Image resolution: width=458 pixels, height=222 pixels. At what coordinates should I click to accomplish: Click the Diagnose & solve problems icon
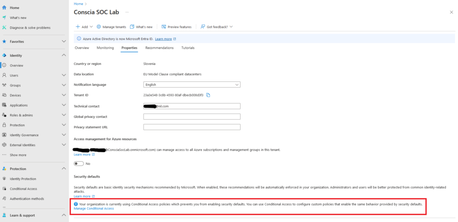(4, 28)
